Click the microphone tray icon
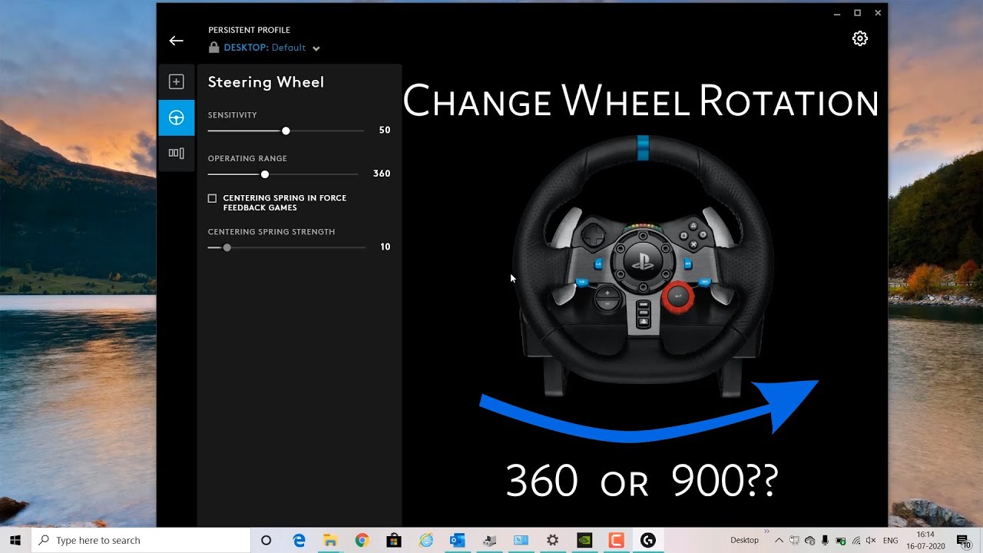This screenshot has width=983, height=553. coord(825,541)
